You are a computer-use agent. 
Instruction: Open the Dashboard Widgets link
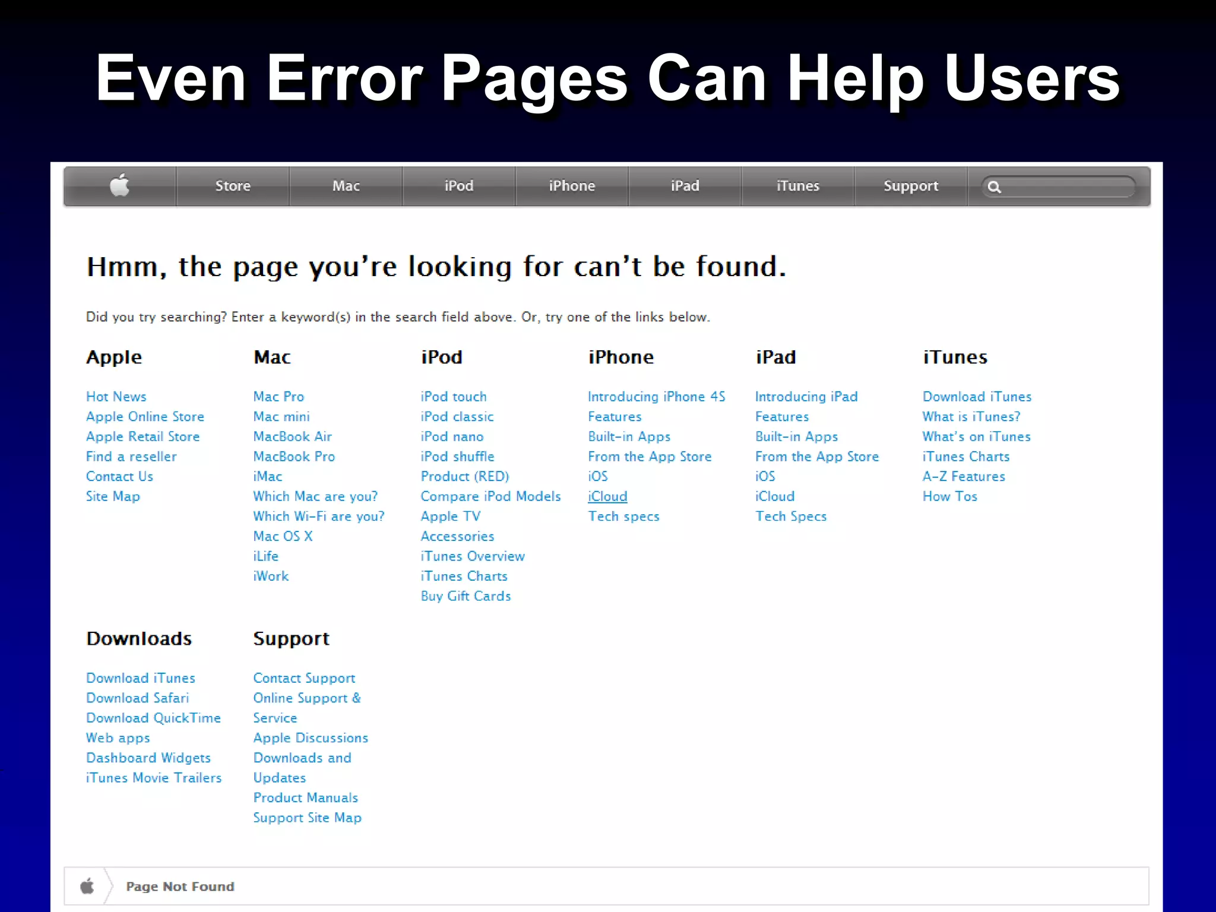coord(148,758)
